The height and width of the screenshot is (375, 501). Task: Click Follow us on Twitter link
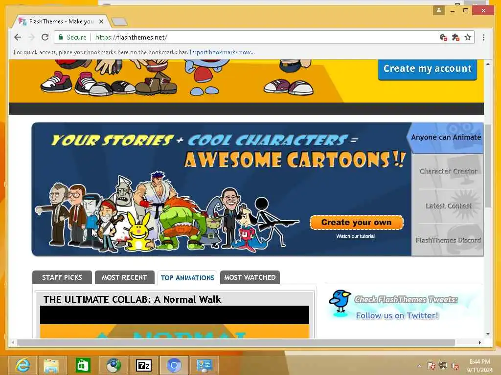coord(397,315)
